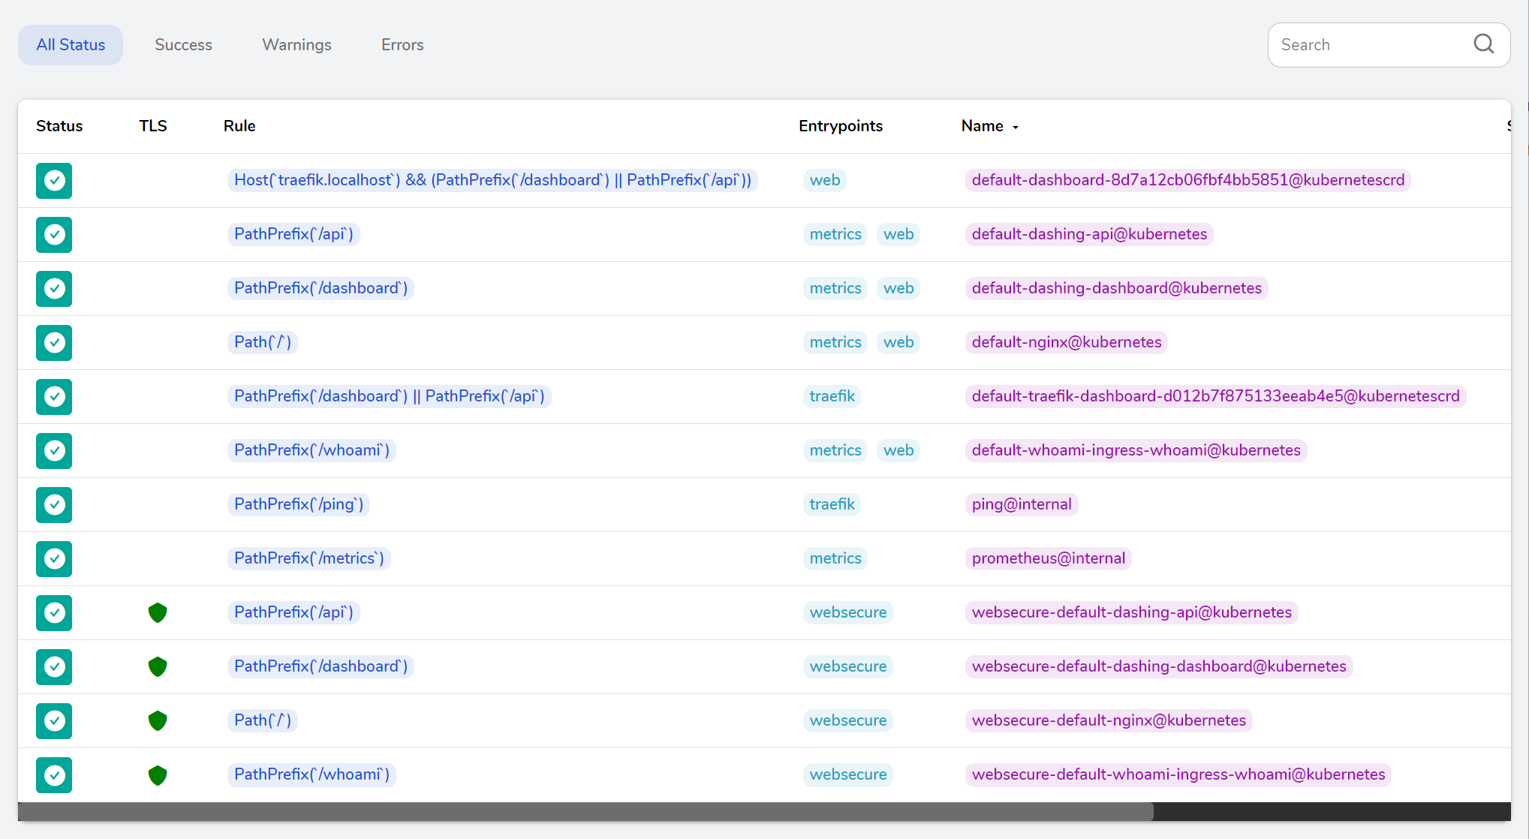
Task: Click the websecure entrypoint tag on nginx row
Action: coord(847,720)
